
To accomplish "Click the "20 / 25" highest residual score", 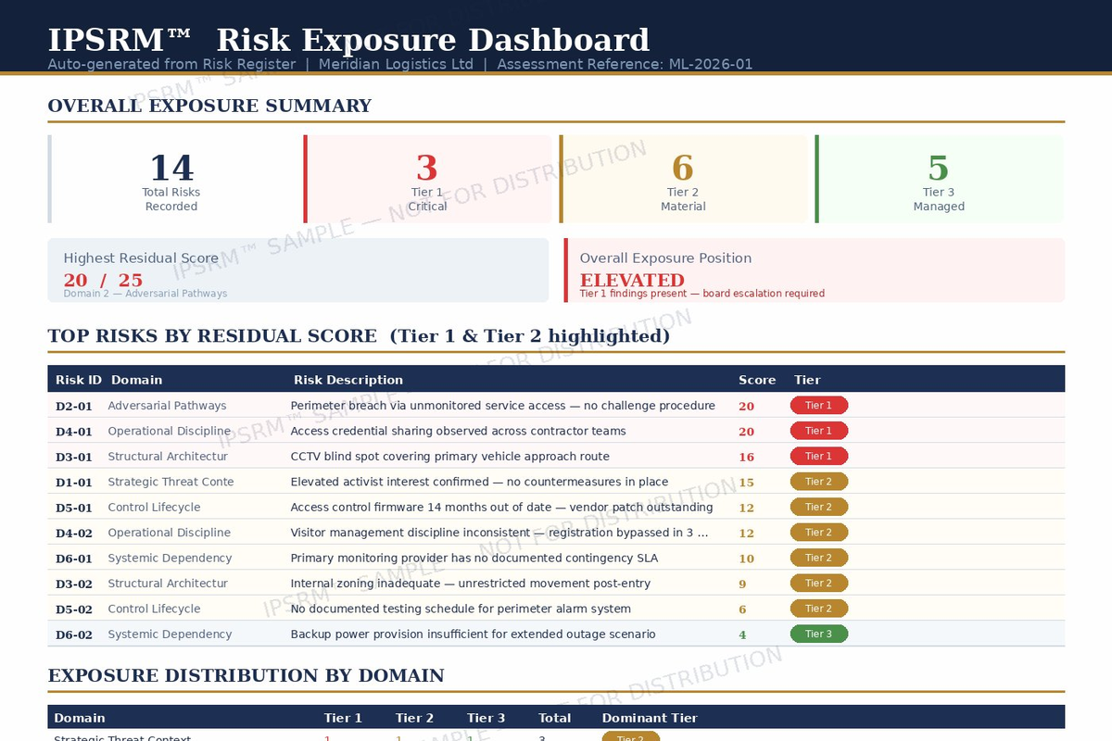I will point(102,280).
